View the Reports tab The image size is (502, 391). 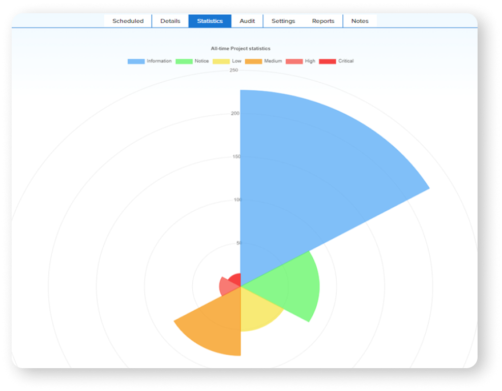tap(323, 21)
